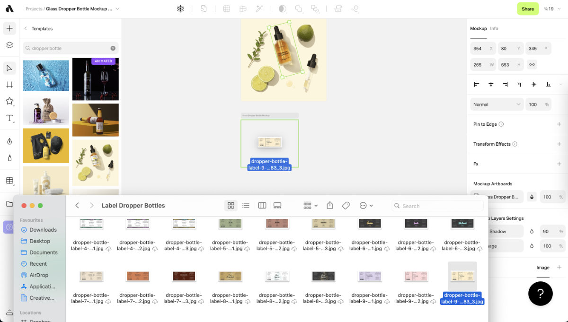Image resolution: width=568 pixels, height=322 pixels.
Task: Add a Pin to Edge setting
Action: click(559, 124)
